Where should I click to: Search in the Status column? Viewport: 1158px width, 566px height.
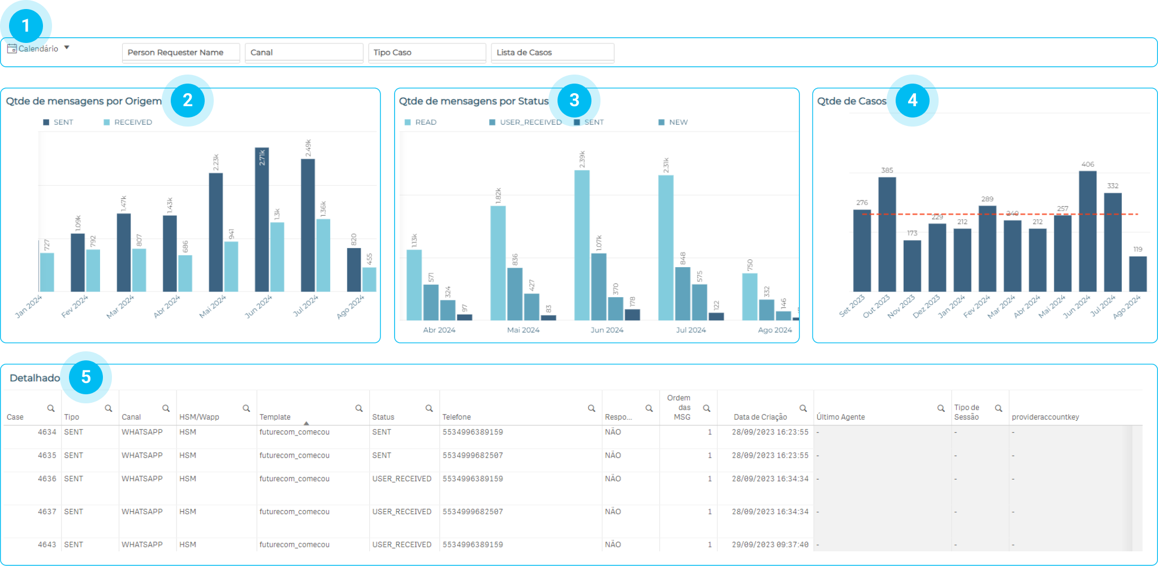pos(429,408)
